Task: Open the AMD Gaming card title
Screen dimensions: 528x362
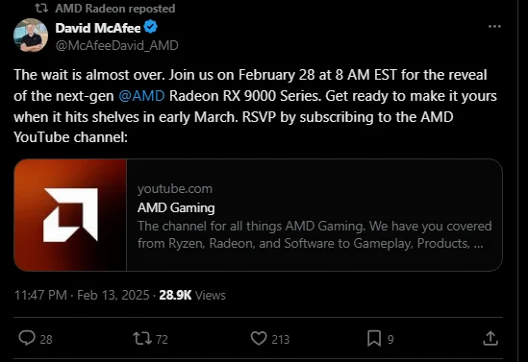Action: (176, 207)
